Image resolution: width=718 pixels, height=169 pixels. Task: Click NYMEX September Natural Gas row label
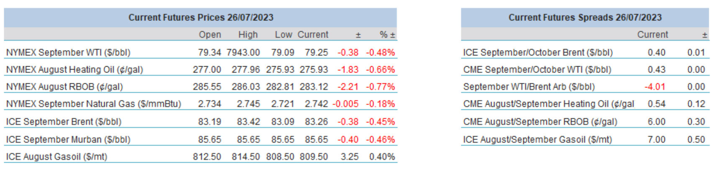click(x=93, y=104)
